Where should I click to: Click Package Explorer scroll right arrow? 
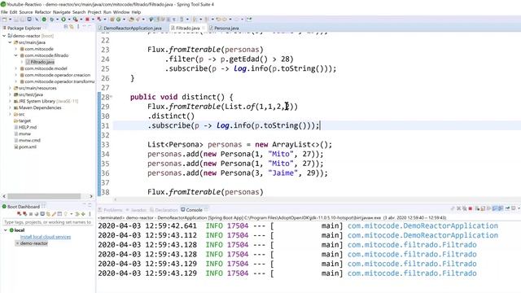[x=91, y=196]
